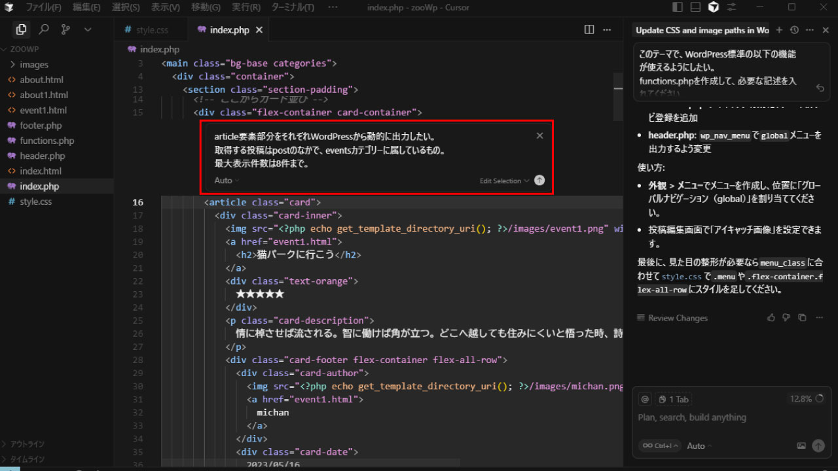Collapse the ZOOWP project folder header

pyautogui.click(x=57, y=49)
